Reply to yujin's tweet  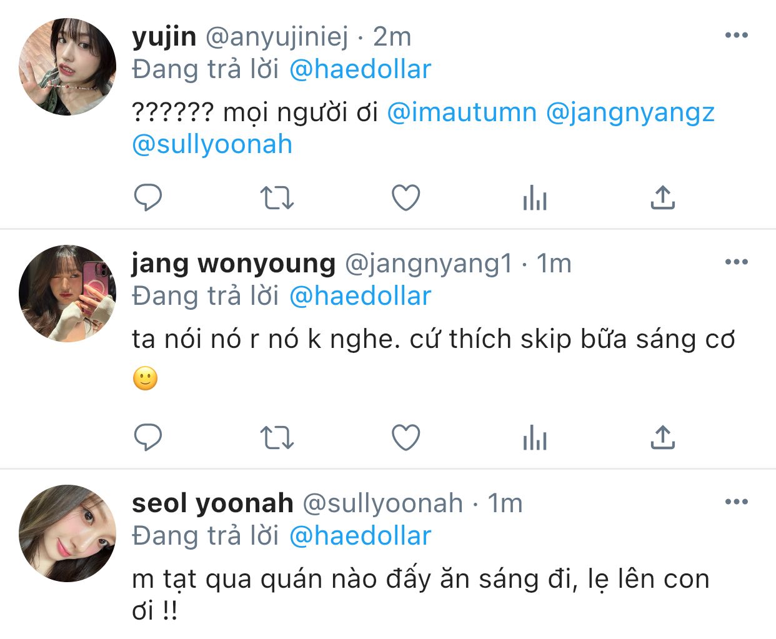coord(148,198)
